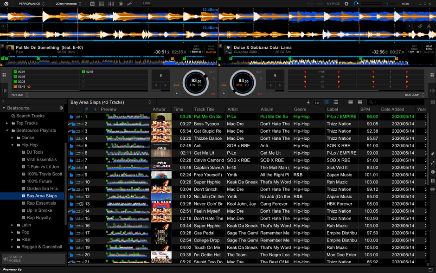This screenshot has width=436, height=273.
Task: Click the recording icon in the top toolbar
Action: [x=121, y=3]
